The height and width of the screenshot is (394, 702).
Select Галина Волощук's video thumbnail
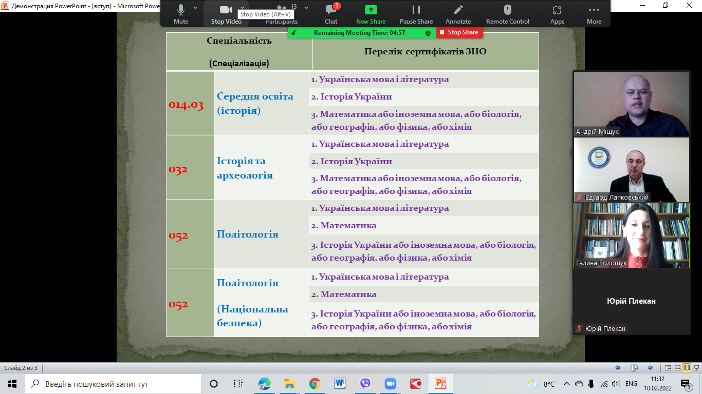pyautogui.click(x=631, y=235)
